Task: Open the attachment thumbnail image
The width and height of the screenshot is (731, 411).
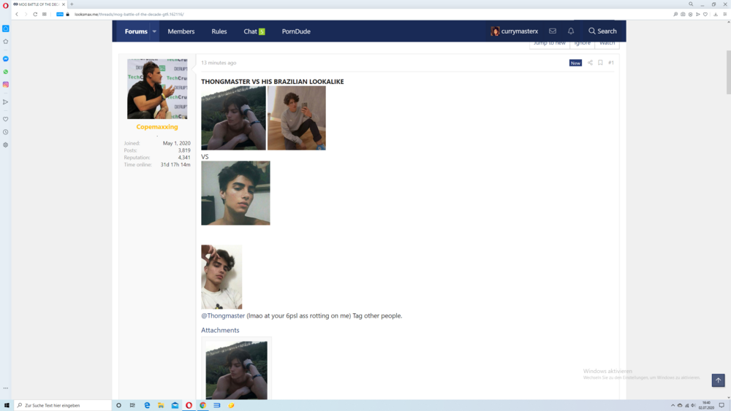Action: [x=236, y=369]
